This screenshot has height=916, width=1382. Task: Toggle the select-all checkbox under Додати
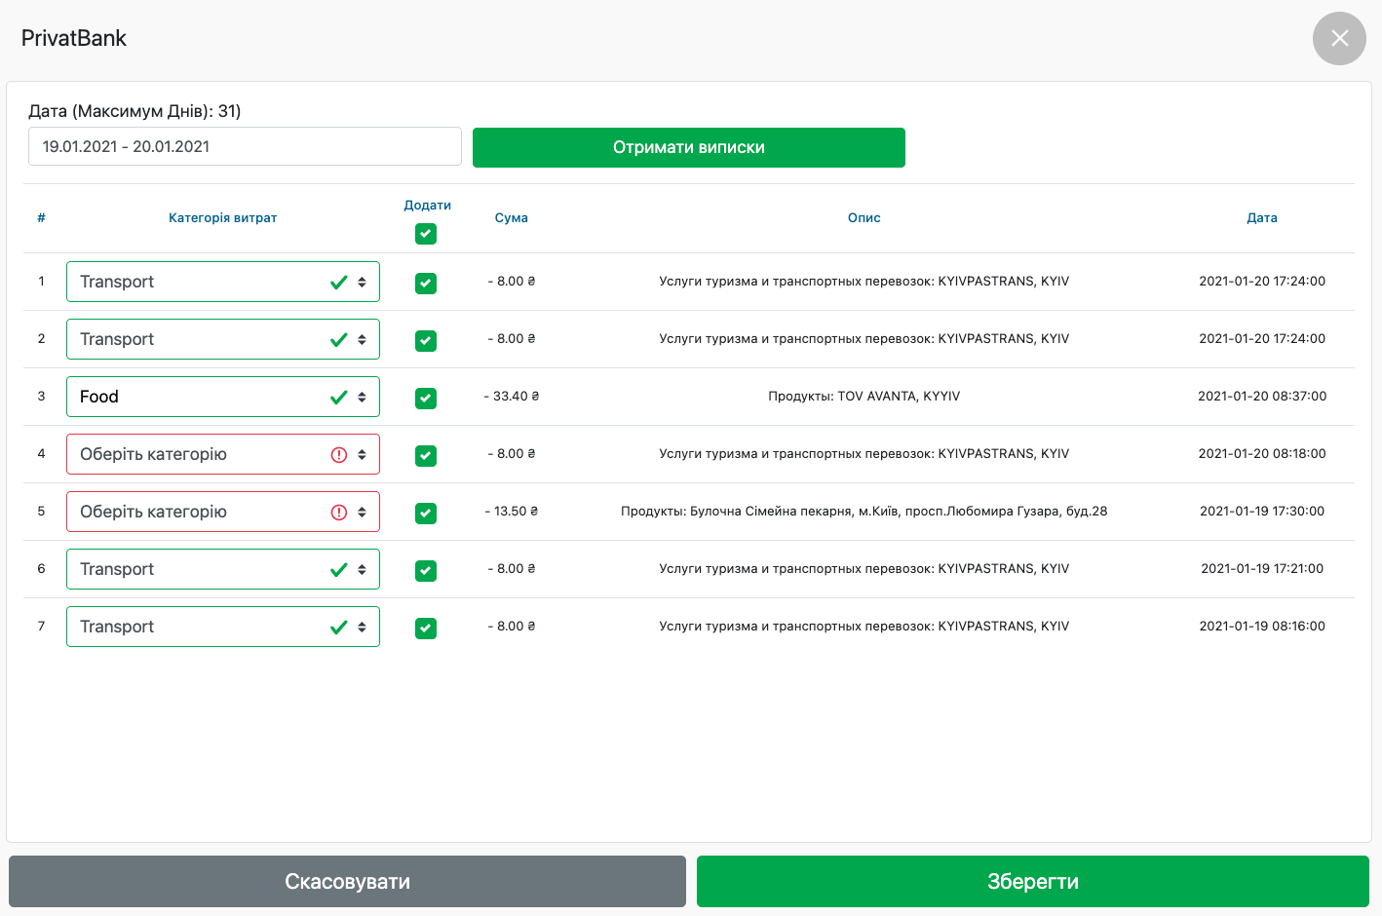click(x=426, y=234)
